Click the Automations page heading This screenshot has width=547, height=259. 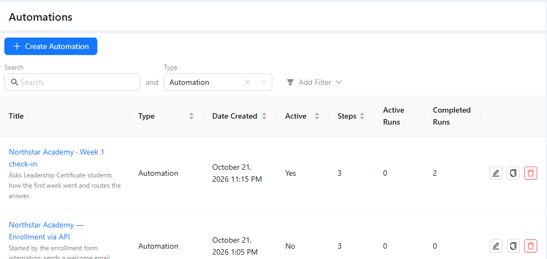click(x=40, y=17)
